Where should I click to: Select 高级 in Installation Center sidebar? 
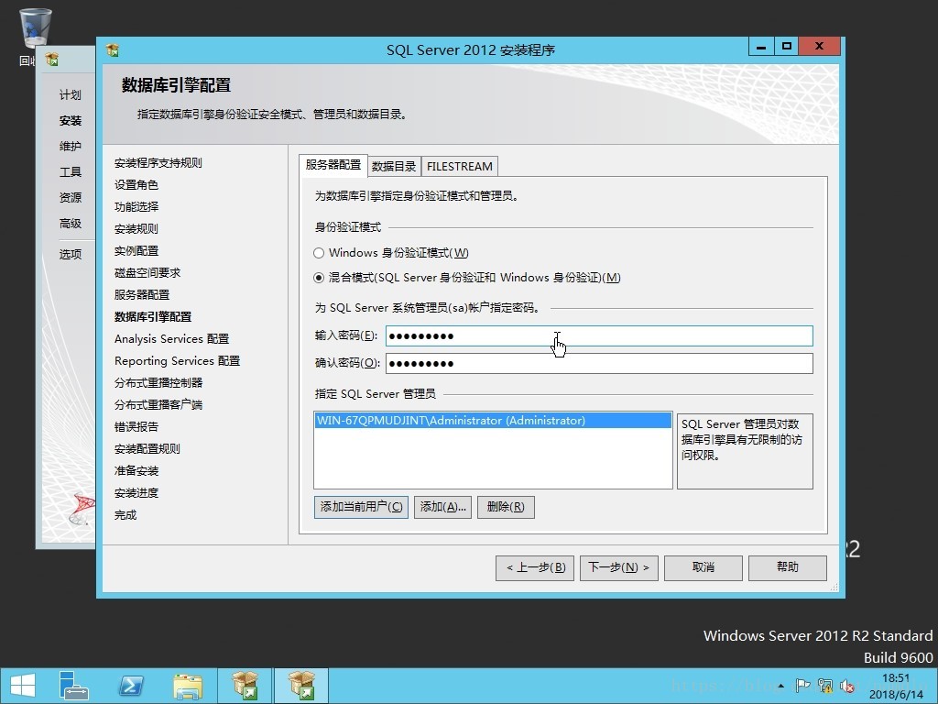[x=70, y=224]
